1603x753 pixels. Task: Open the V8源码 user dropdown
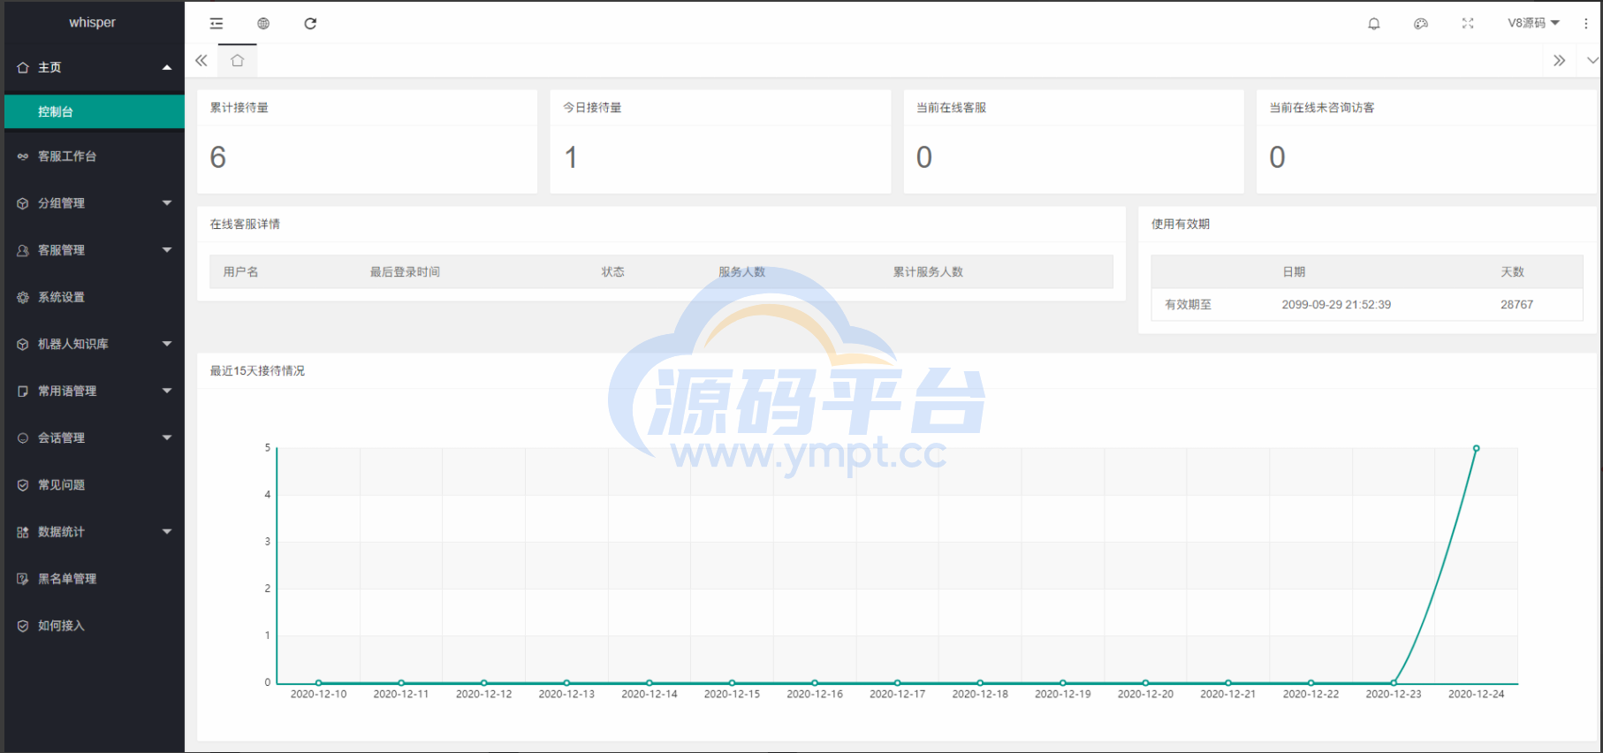pyautogui.click(x=1533, y=23)
